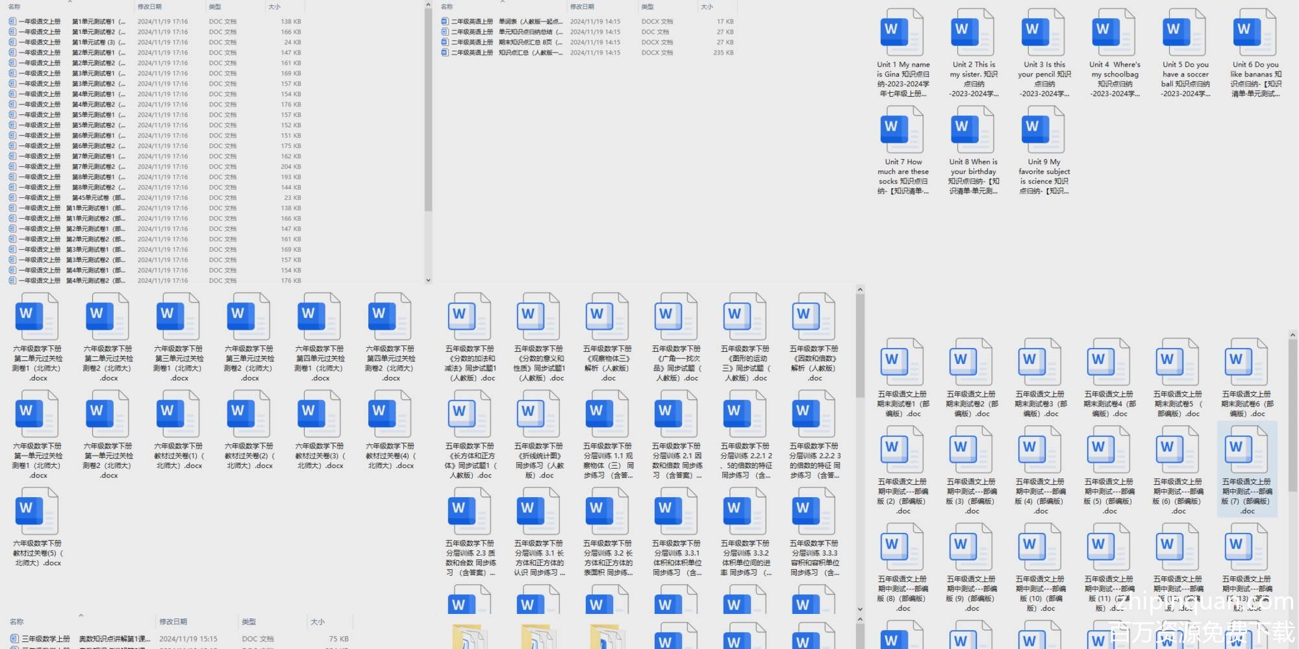Open 六年级数学下册 第二单元过关检测卷1 file
Screen dimensions: 1299x649
tap(37, 318)
